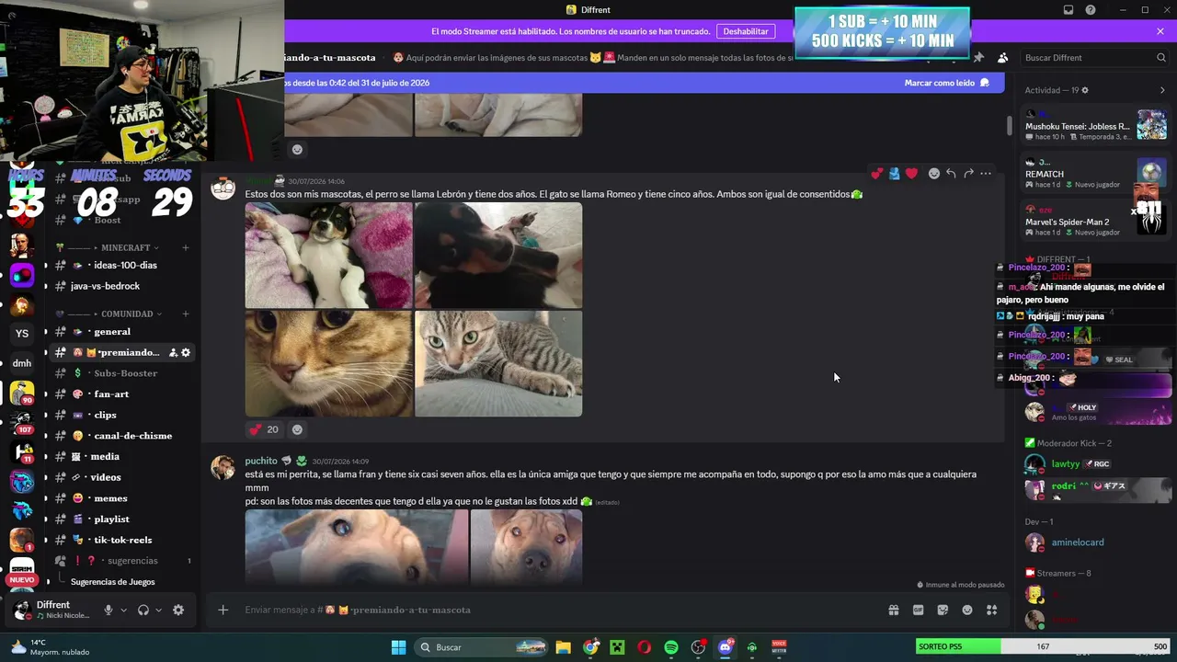Screen dimensions: 1177x662
Task: Open user settings gear beside Diffrent
Action: pos(178,610)
